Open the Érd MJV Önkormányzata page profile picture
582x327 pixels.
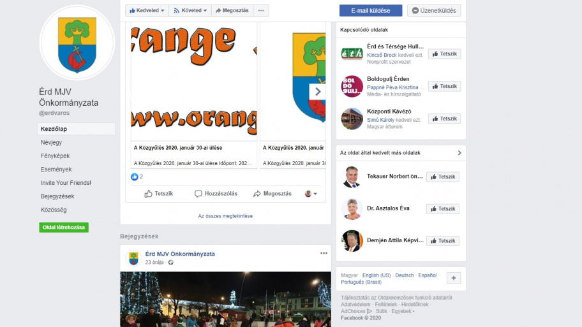[77, 43]
